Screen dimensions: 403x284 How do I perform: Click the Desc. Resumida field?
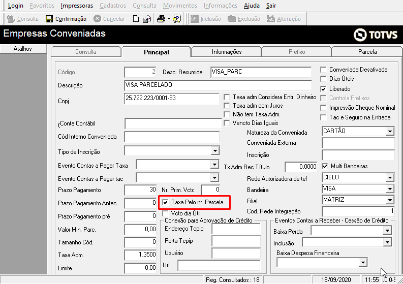click(261, 72)
